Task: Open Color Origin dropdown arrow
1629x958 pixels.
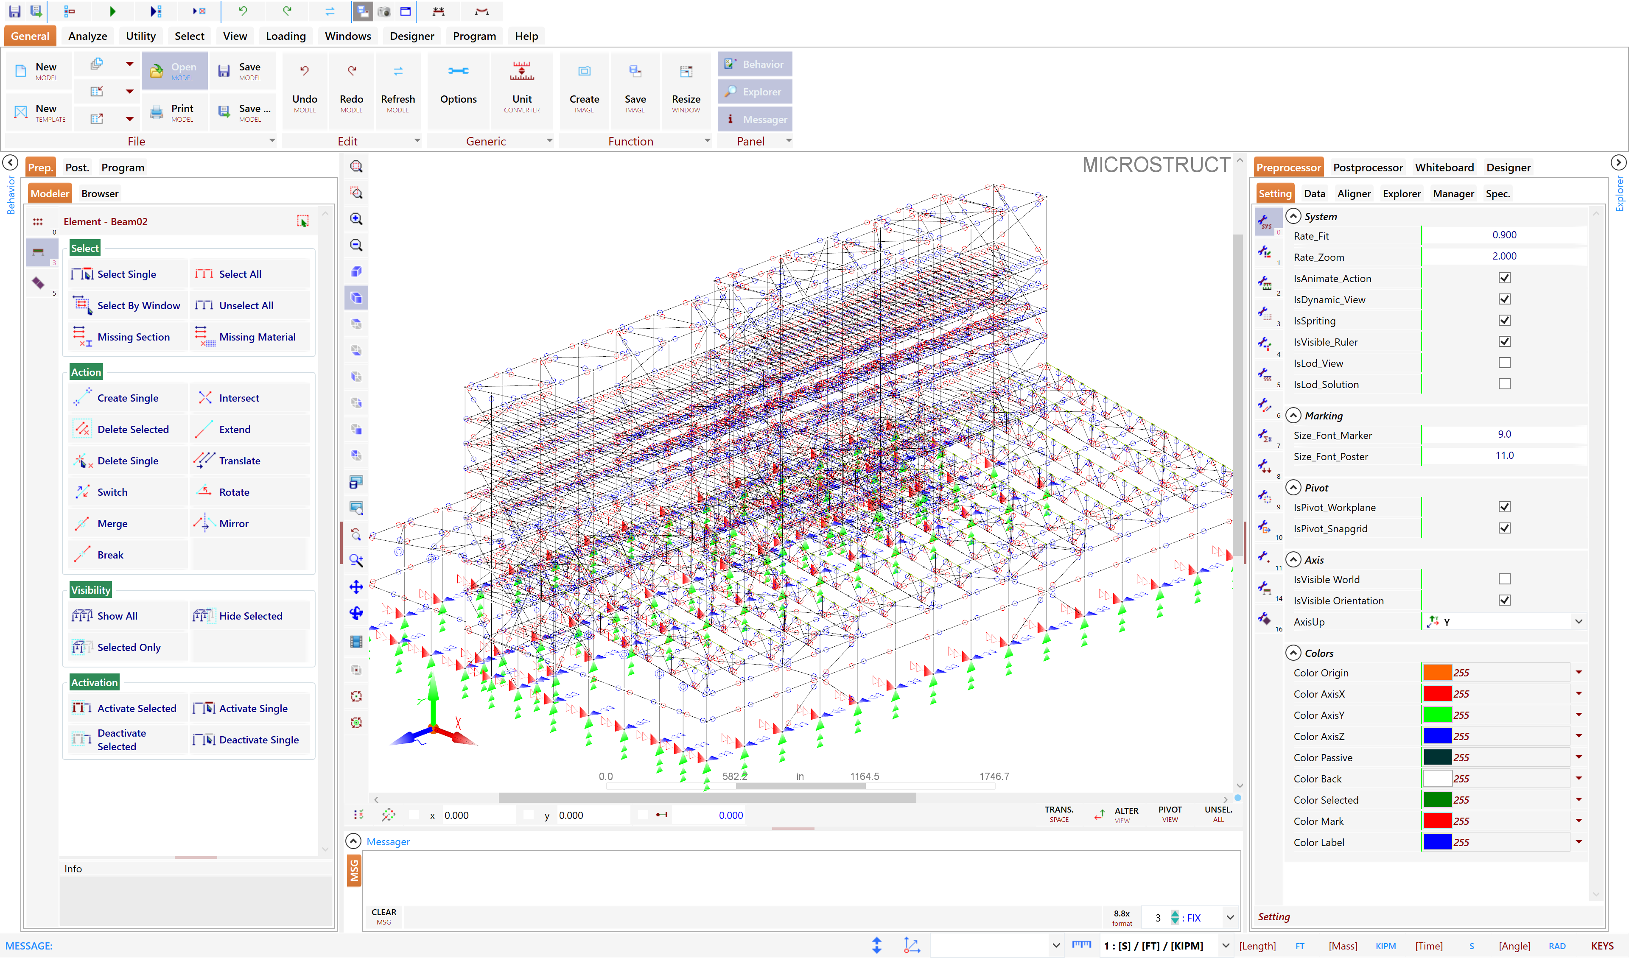Action: pos(1579,672)
